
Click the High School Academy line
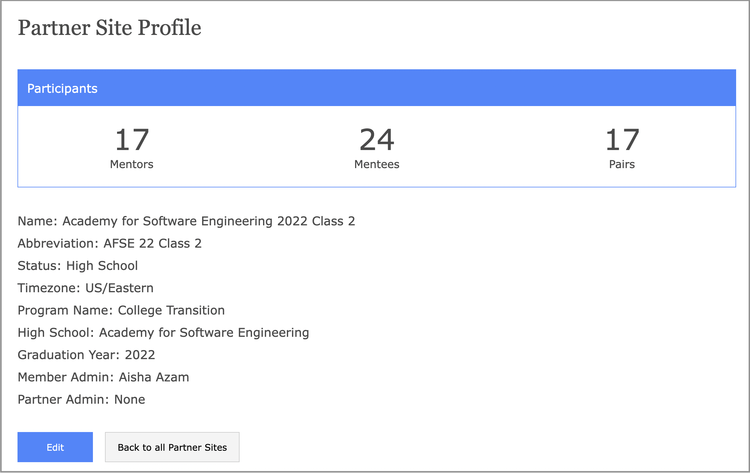(163, 333)
